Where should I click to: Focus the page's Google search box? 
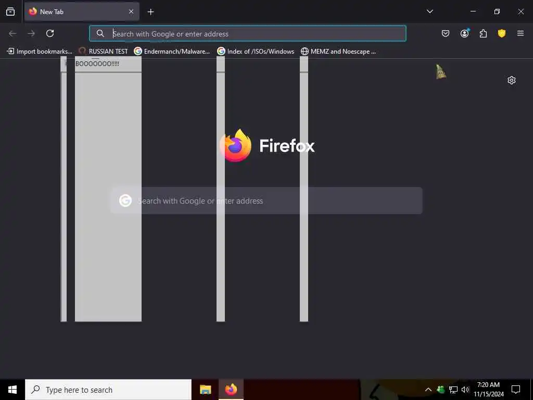[266, 201]
